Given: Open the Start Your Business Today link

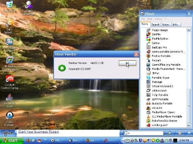Looking at the screenshot, I should (39, 132).
